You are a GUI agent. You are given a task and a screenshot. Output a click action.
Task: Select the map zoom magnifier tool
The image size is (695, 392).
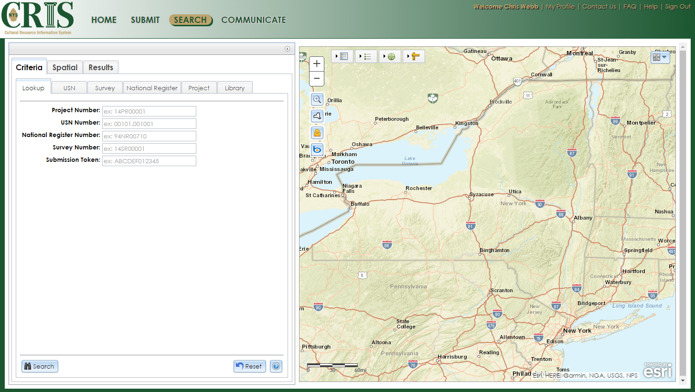point(317,99)
